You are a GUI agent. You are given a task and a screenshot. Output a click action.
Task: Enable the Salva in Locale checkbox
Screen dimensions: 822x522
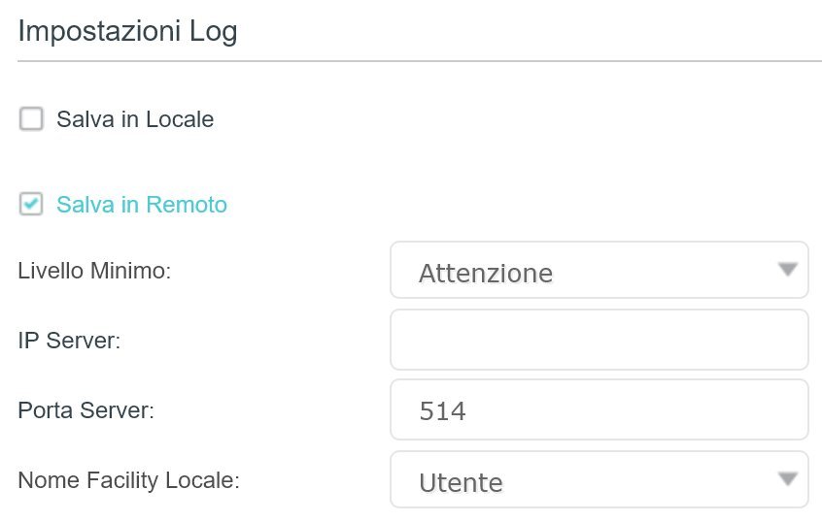point(32,119)
